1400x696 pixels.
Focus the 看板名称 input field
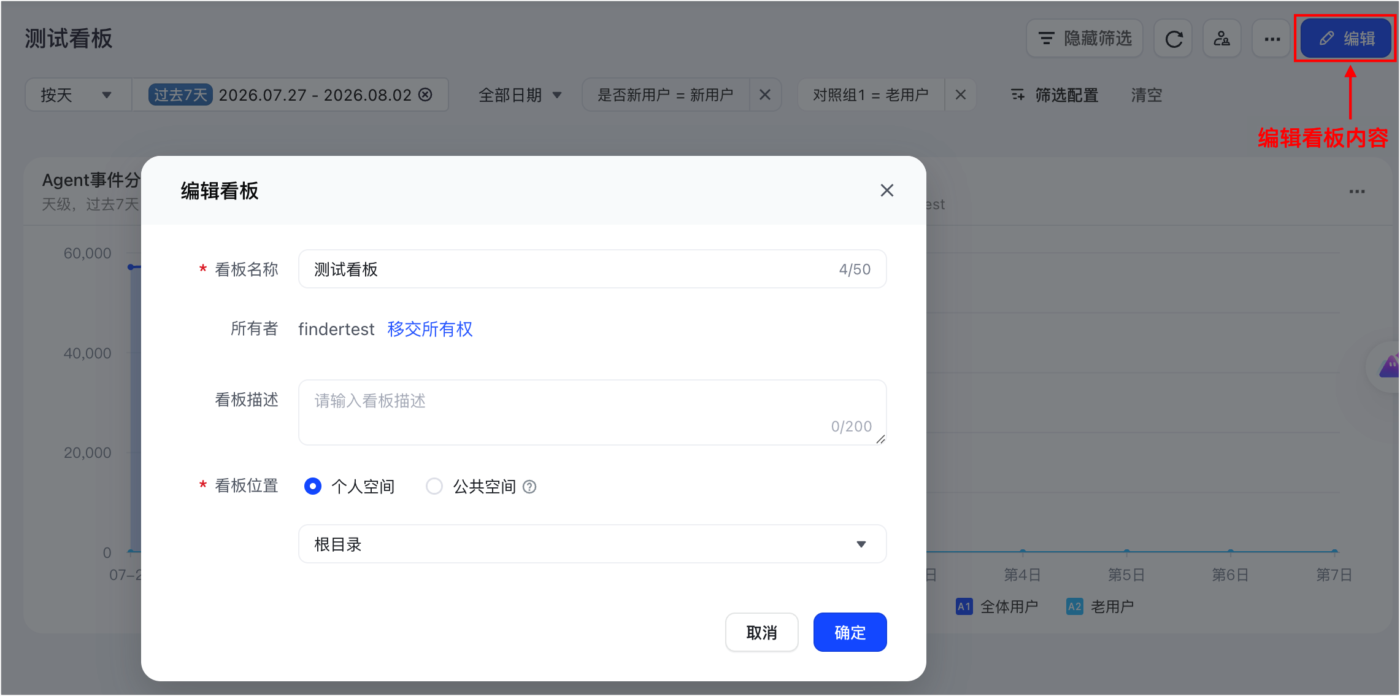point(592,269)
